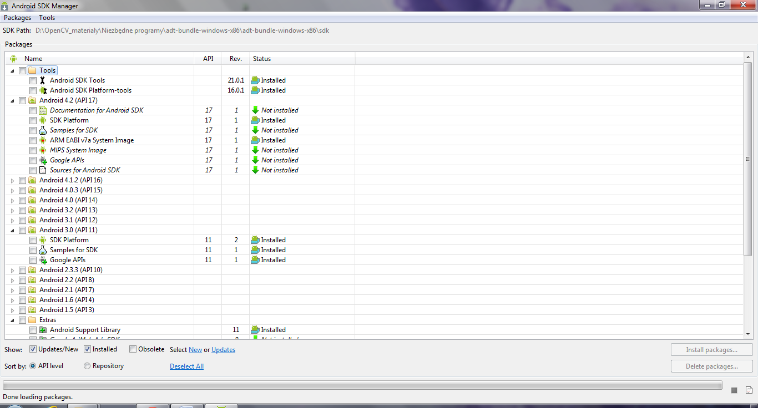Click the Rev. column header
The image size is (758, 408).
(236, 58)
